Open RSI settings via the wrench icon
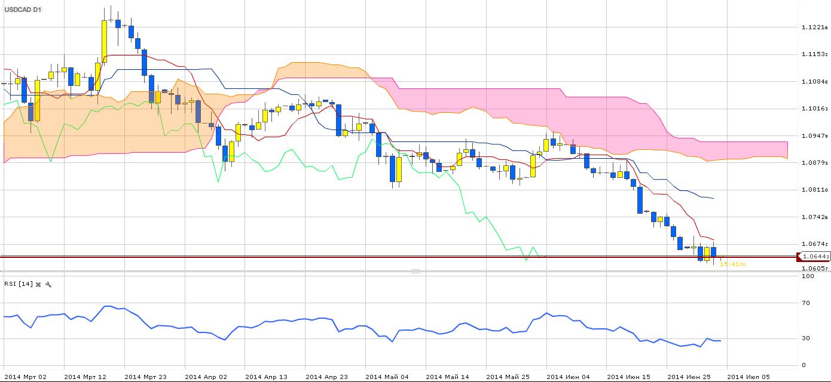Screen dimensions: 831x382 click(48, 285)
